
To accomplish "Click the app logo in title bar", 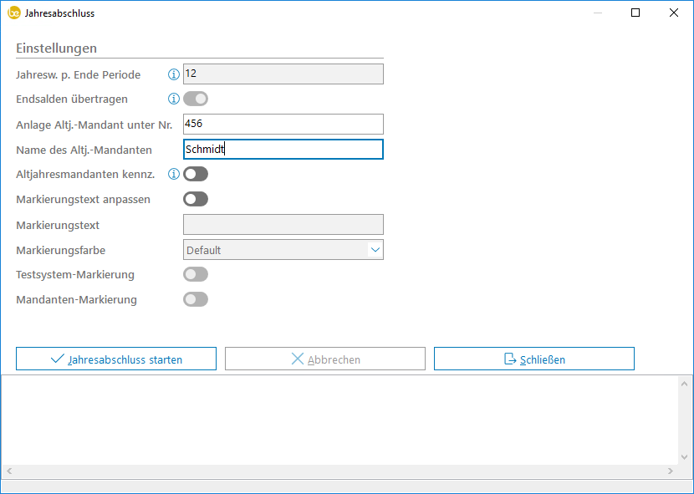I will [13, 13].
